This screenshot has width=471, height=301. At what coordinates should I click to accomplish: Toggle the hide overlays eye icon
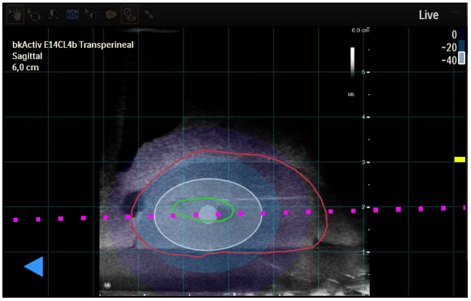130,15
